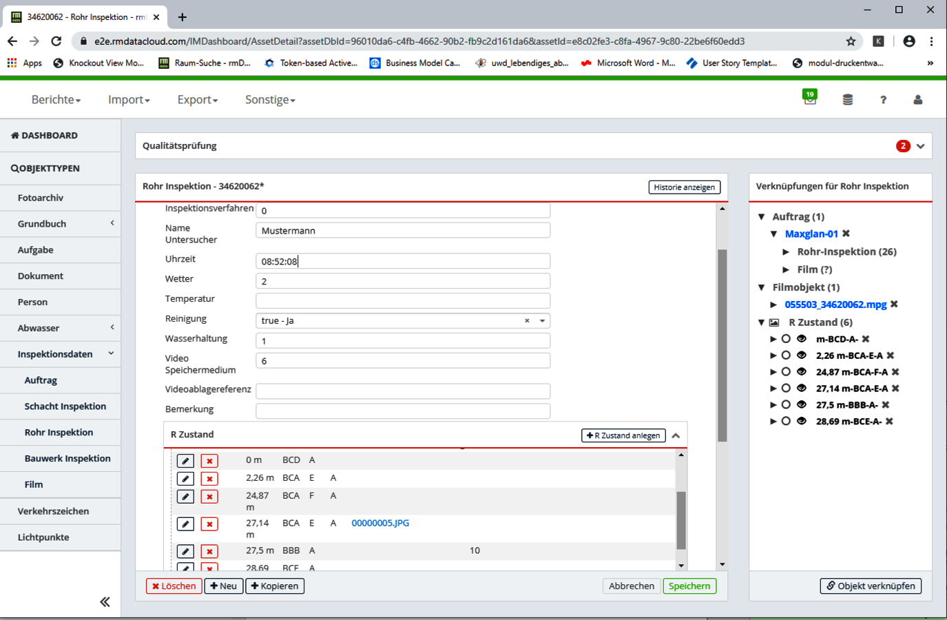Open the user profile icon in header
This screenshot has width=947, height=620.
917,100
